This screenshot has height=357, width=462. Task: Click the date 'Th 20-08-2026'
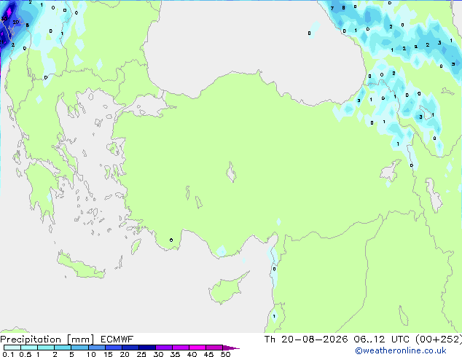[x=306, y=340]
